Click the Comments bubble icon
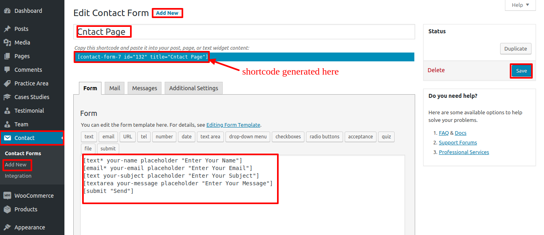 [7, 70]
